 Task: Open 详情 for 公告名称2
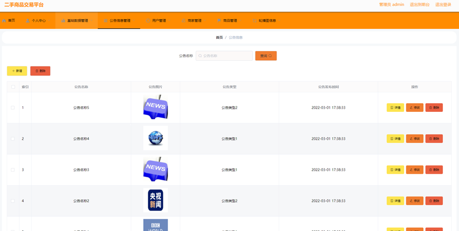[395, 201]
